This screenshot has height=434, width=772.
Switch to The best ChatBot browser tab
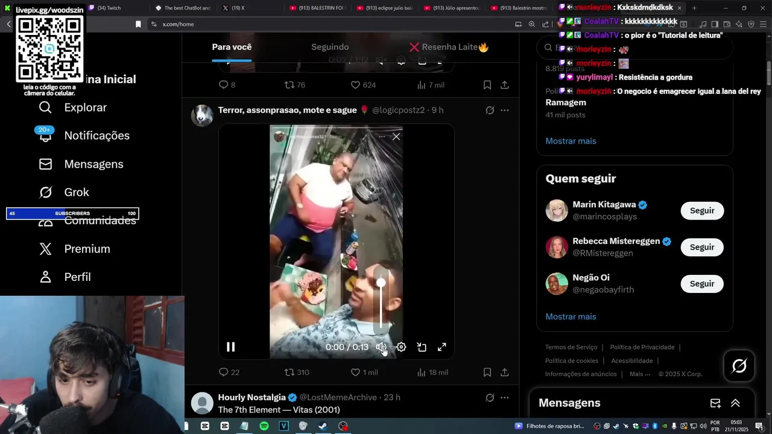point(183,8)
